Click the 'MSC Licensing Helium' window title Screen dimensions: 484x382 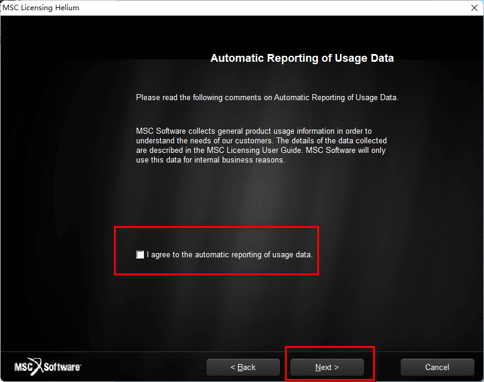coord(41,8)
